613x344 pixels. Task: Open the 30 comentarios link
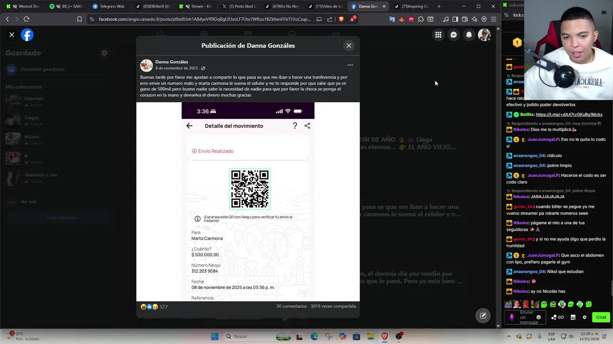[291, 306]
